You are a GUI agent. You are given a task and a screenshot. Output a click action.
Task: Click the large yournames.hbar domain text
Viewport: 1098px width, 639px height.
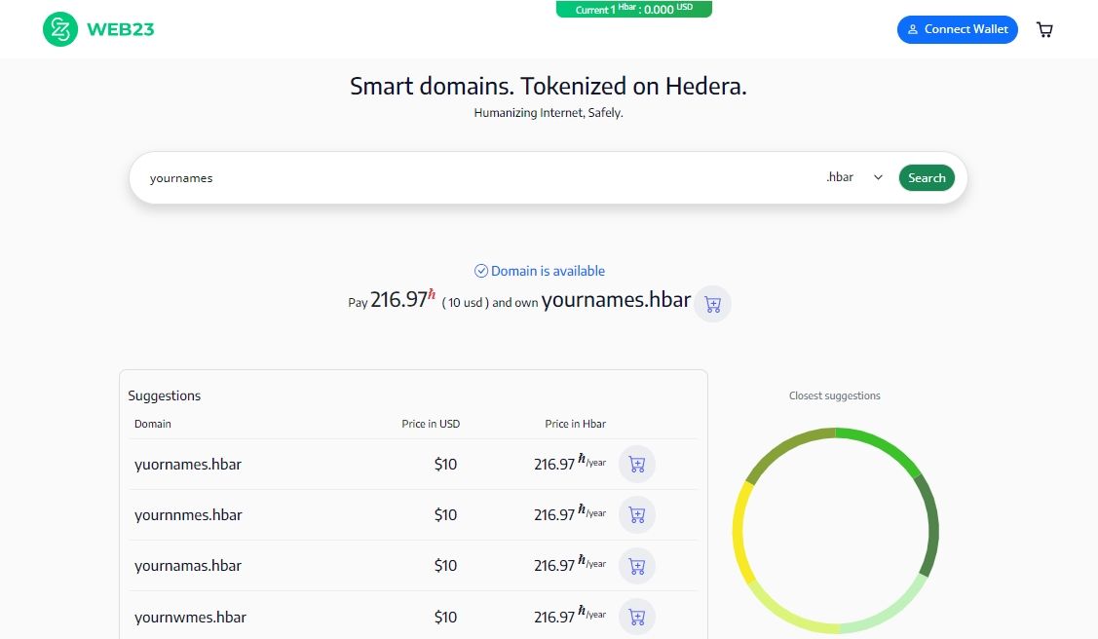click(x=616, y=300)
